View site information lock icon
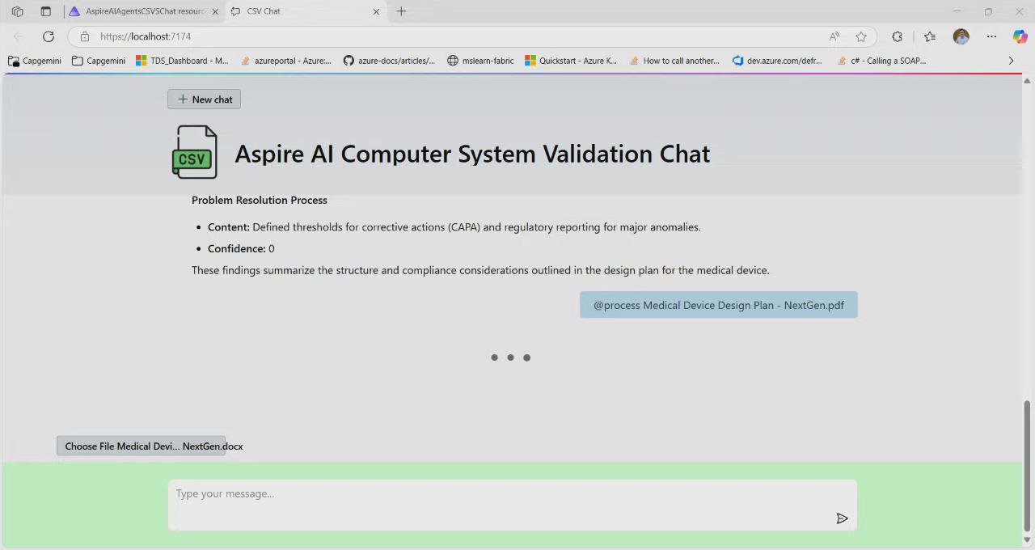Viewport: 1035px width, 550px height. pyautogui.click(x=85, y=36)
